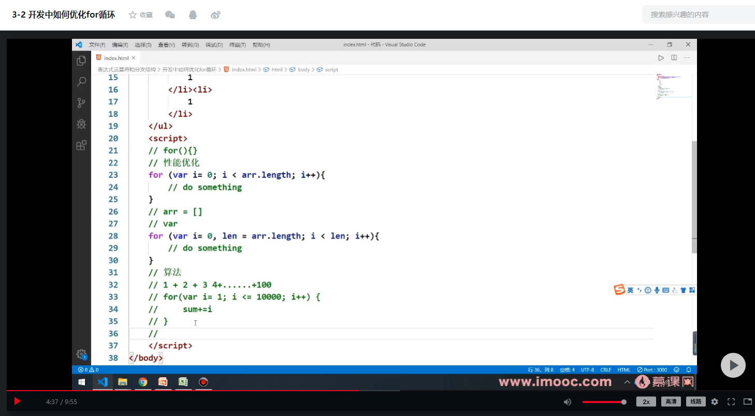Click the CRLF line ending item

click(x=606, y=370)
